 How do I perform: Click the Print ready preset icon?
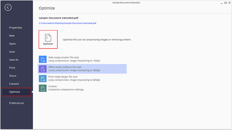[43, 78]
